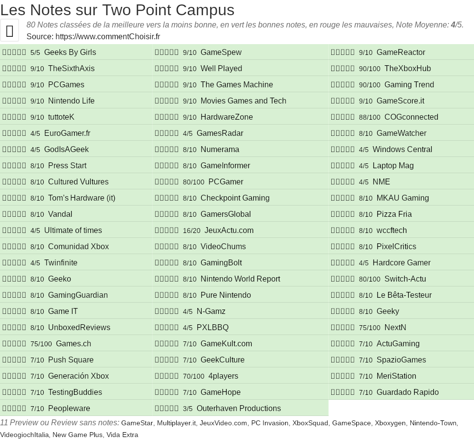Click the stars next to Outerhaven Productions
This screenshot has width=474, height=440.
(167, 409)
